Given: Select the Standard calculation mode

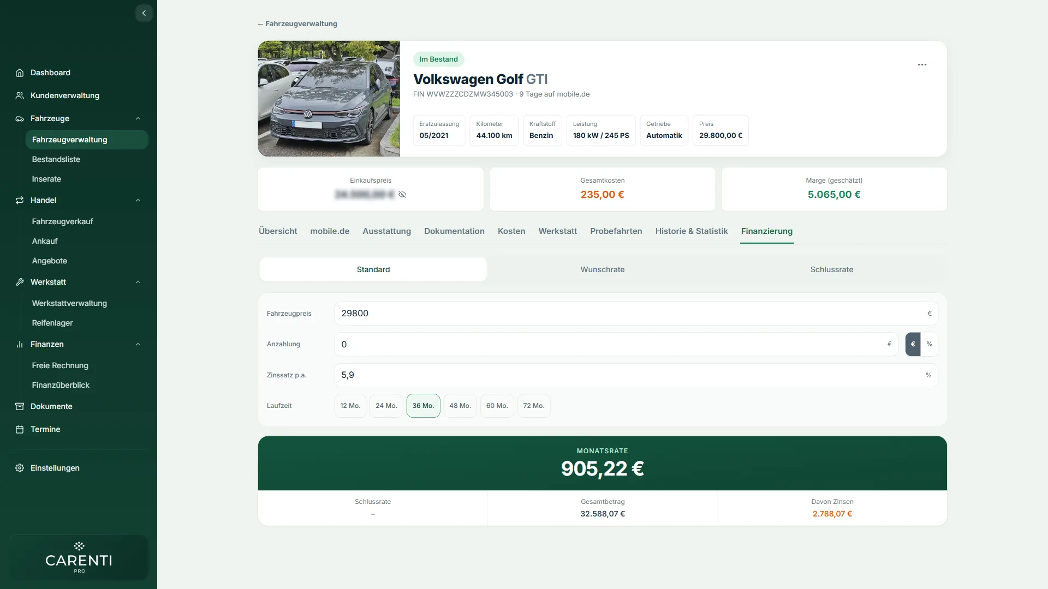Looking at the screenshot, I should coord(373,269).
